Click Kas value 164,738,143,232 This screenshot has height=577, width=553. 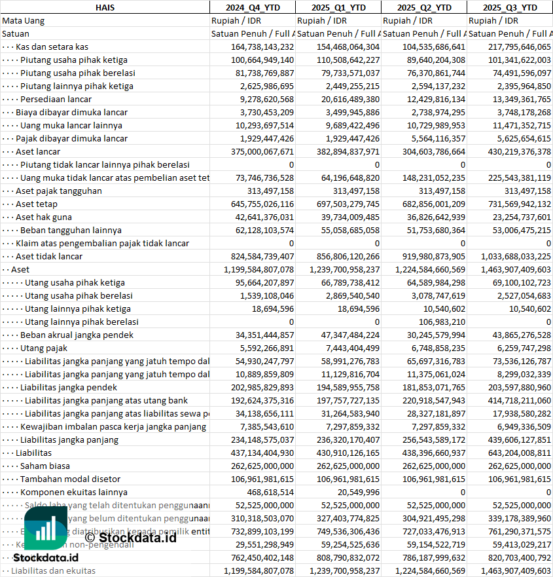(x=262, y=47)
